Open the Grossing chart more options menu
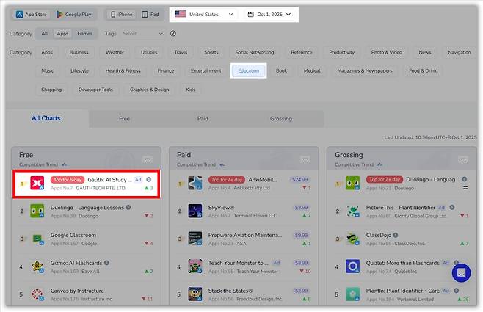 click(463, 159)
